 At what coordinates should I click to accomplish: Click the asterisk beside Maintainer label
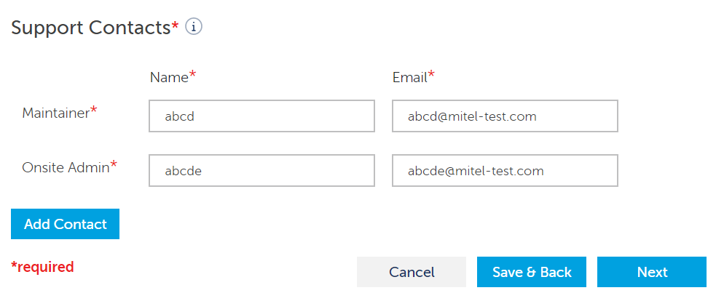click(93, 111)
